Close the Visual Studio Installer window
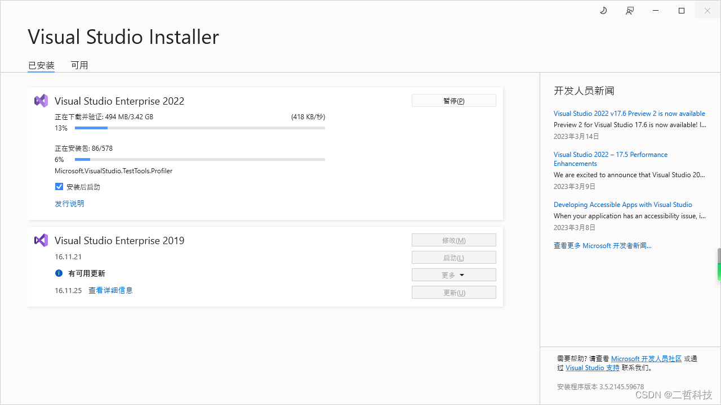Image resolution: width=721 pixels, height=405 pixels. (x=707, y=11)
